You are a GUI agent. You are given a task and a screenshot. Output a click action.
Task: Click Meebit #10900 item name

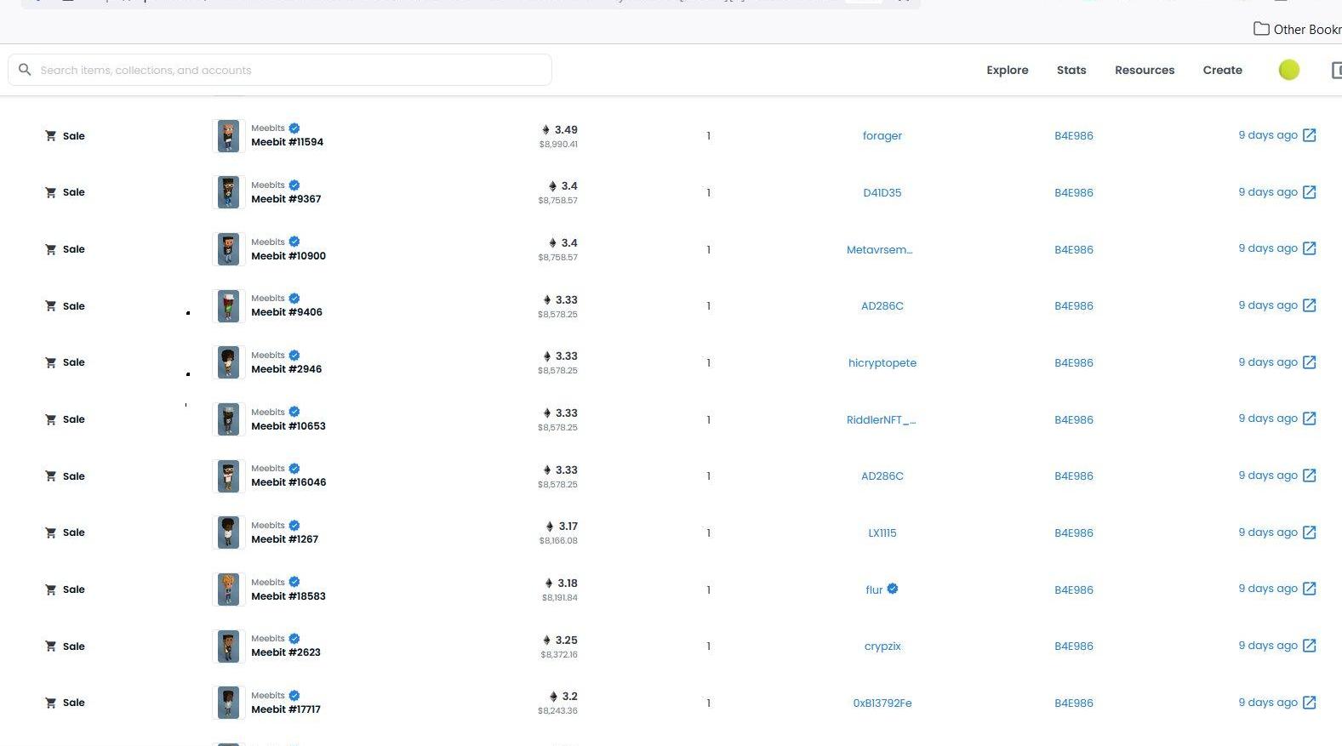pos(288,256)
